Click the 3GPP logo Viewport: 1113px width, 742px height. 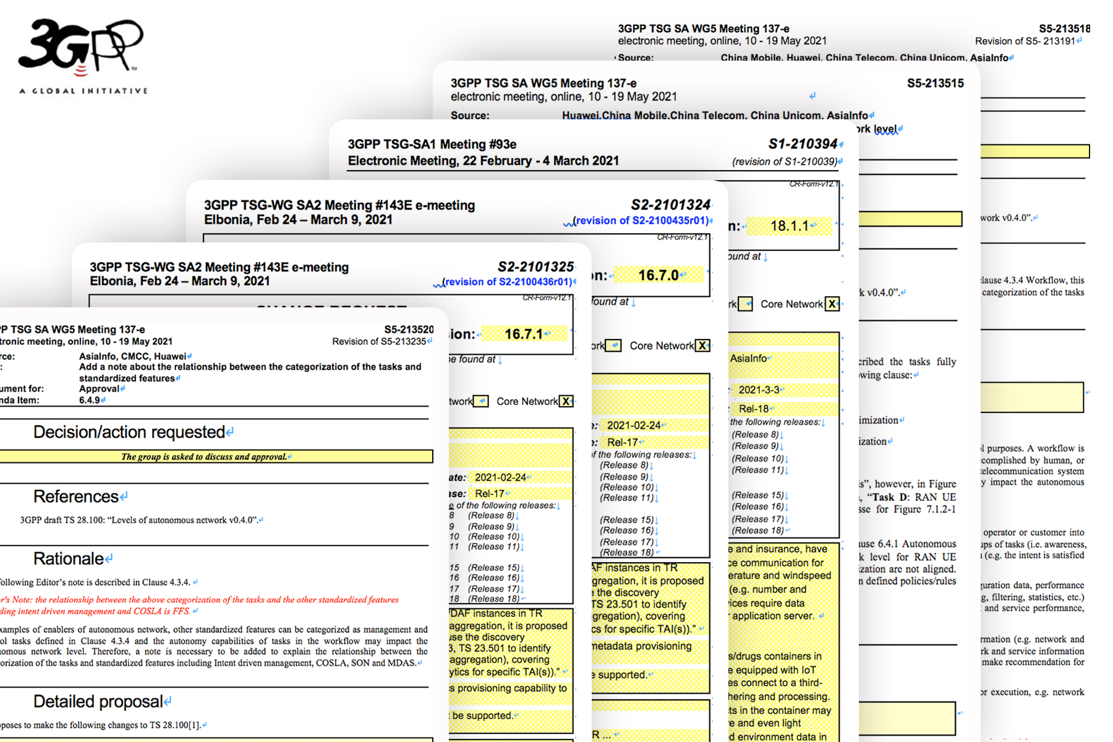(80, 46)
